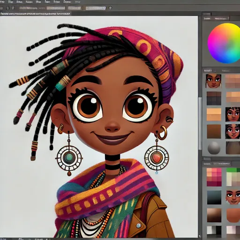240x240 pixels.
Task: Open the top face reference thumbnail
Action: coord(214,81)
